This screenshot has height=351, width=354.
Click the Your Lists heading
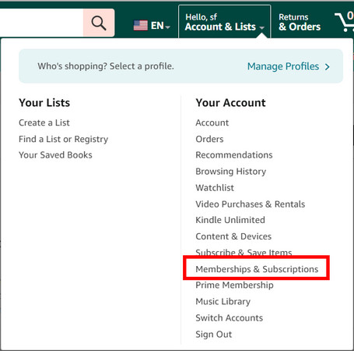44,103
